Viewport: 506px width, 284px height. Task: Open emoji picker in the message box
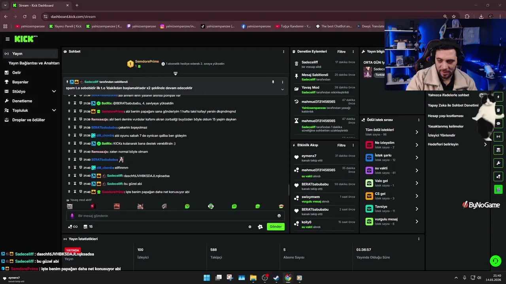pos(279,216)
